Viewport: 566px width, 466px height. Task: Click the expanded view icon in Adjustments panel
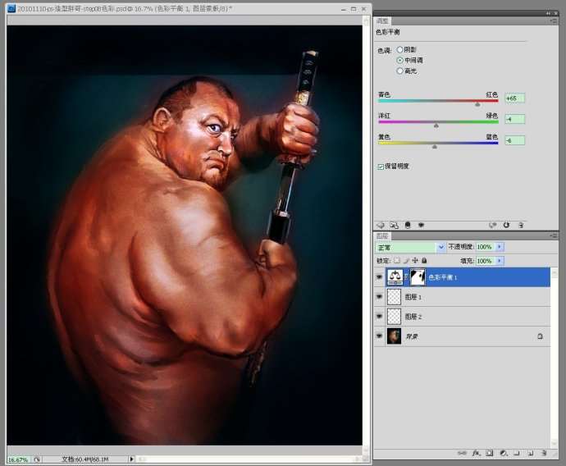pyautogui.click(x=395, y=226)
